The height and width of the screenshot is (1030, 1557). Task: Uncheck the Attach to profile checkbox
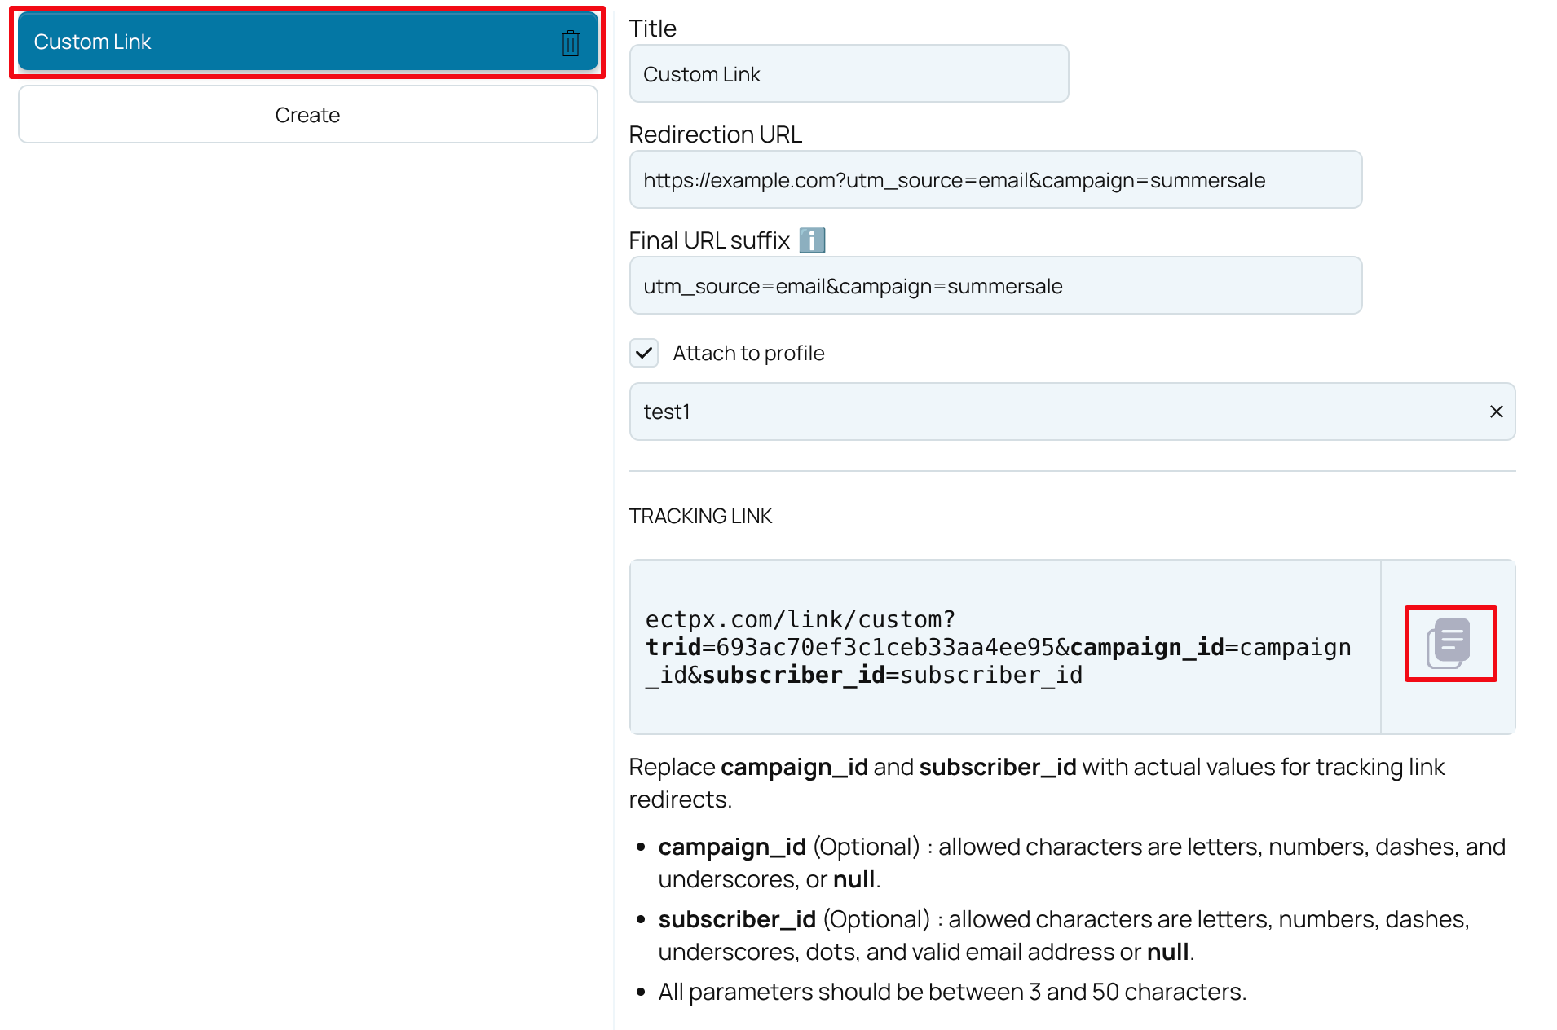(644, 353)
